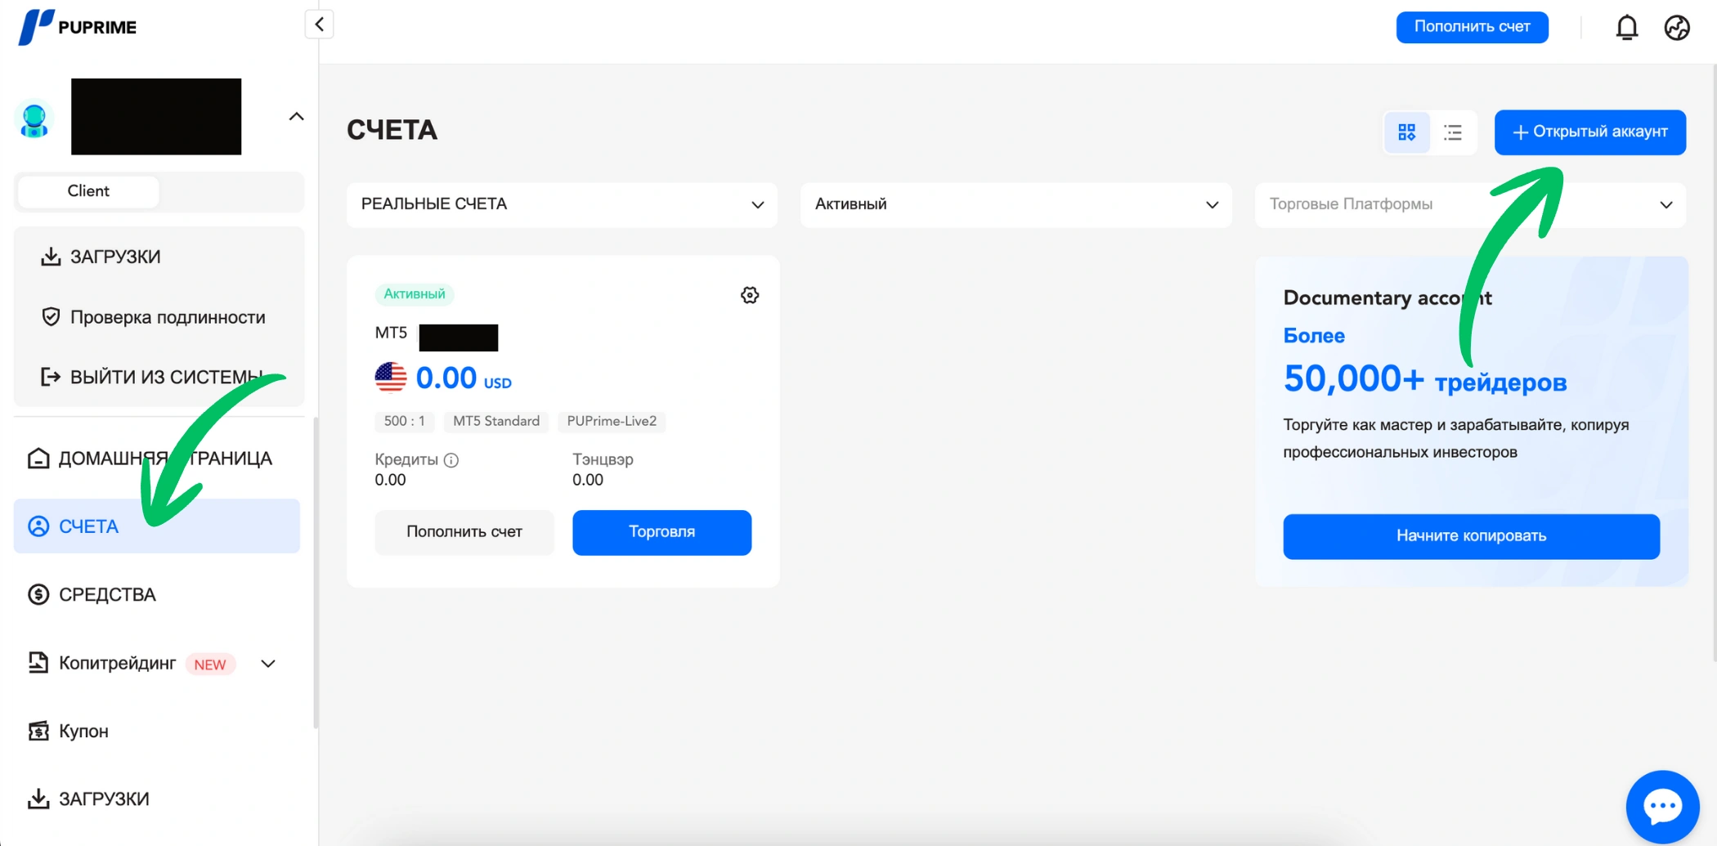This screenshot has width=1717, height=846.
Task: Go to СРЕДСТВА in the sidebar
Action: pos(107,594)
